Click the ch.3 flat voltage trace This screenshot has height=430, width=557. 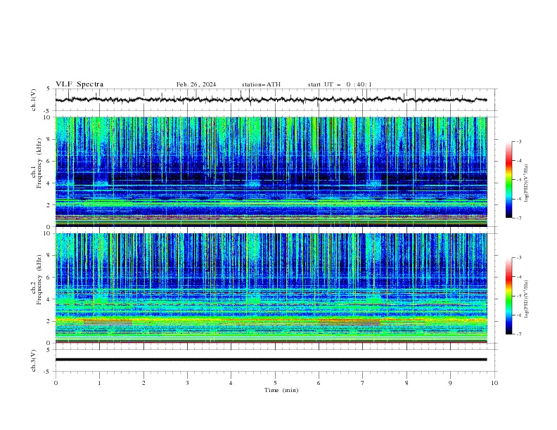[x=271, y=360]
